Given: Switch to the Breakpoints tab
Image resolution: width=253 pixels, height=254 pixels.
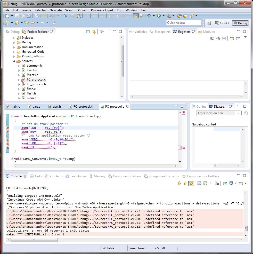Looking at the screenshot, I should tap(160, 32).
